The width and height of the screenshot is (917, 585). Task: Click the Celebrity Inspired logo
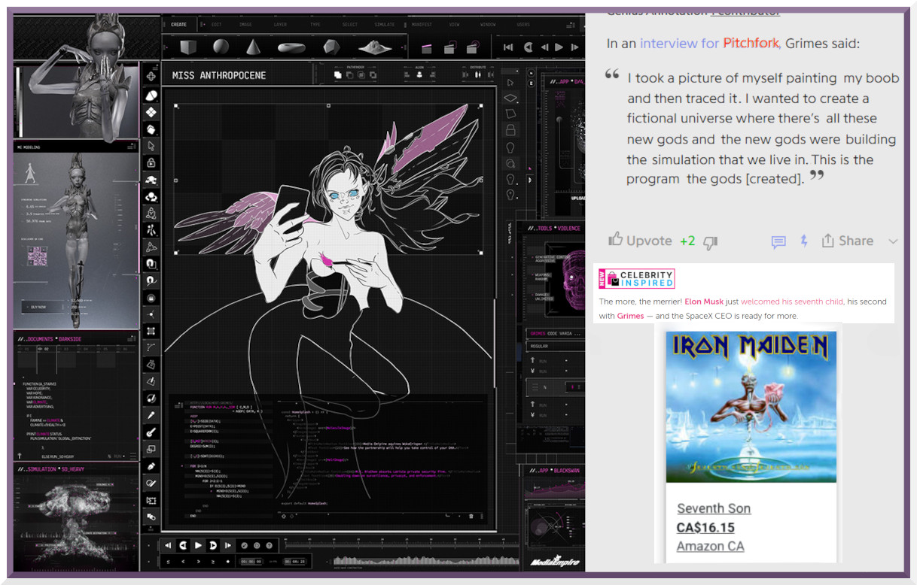click(x=635, y=279)
